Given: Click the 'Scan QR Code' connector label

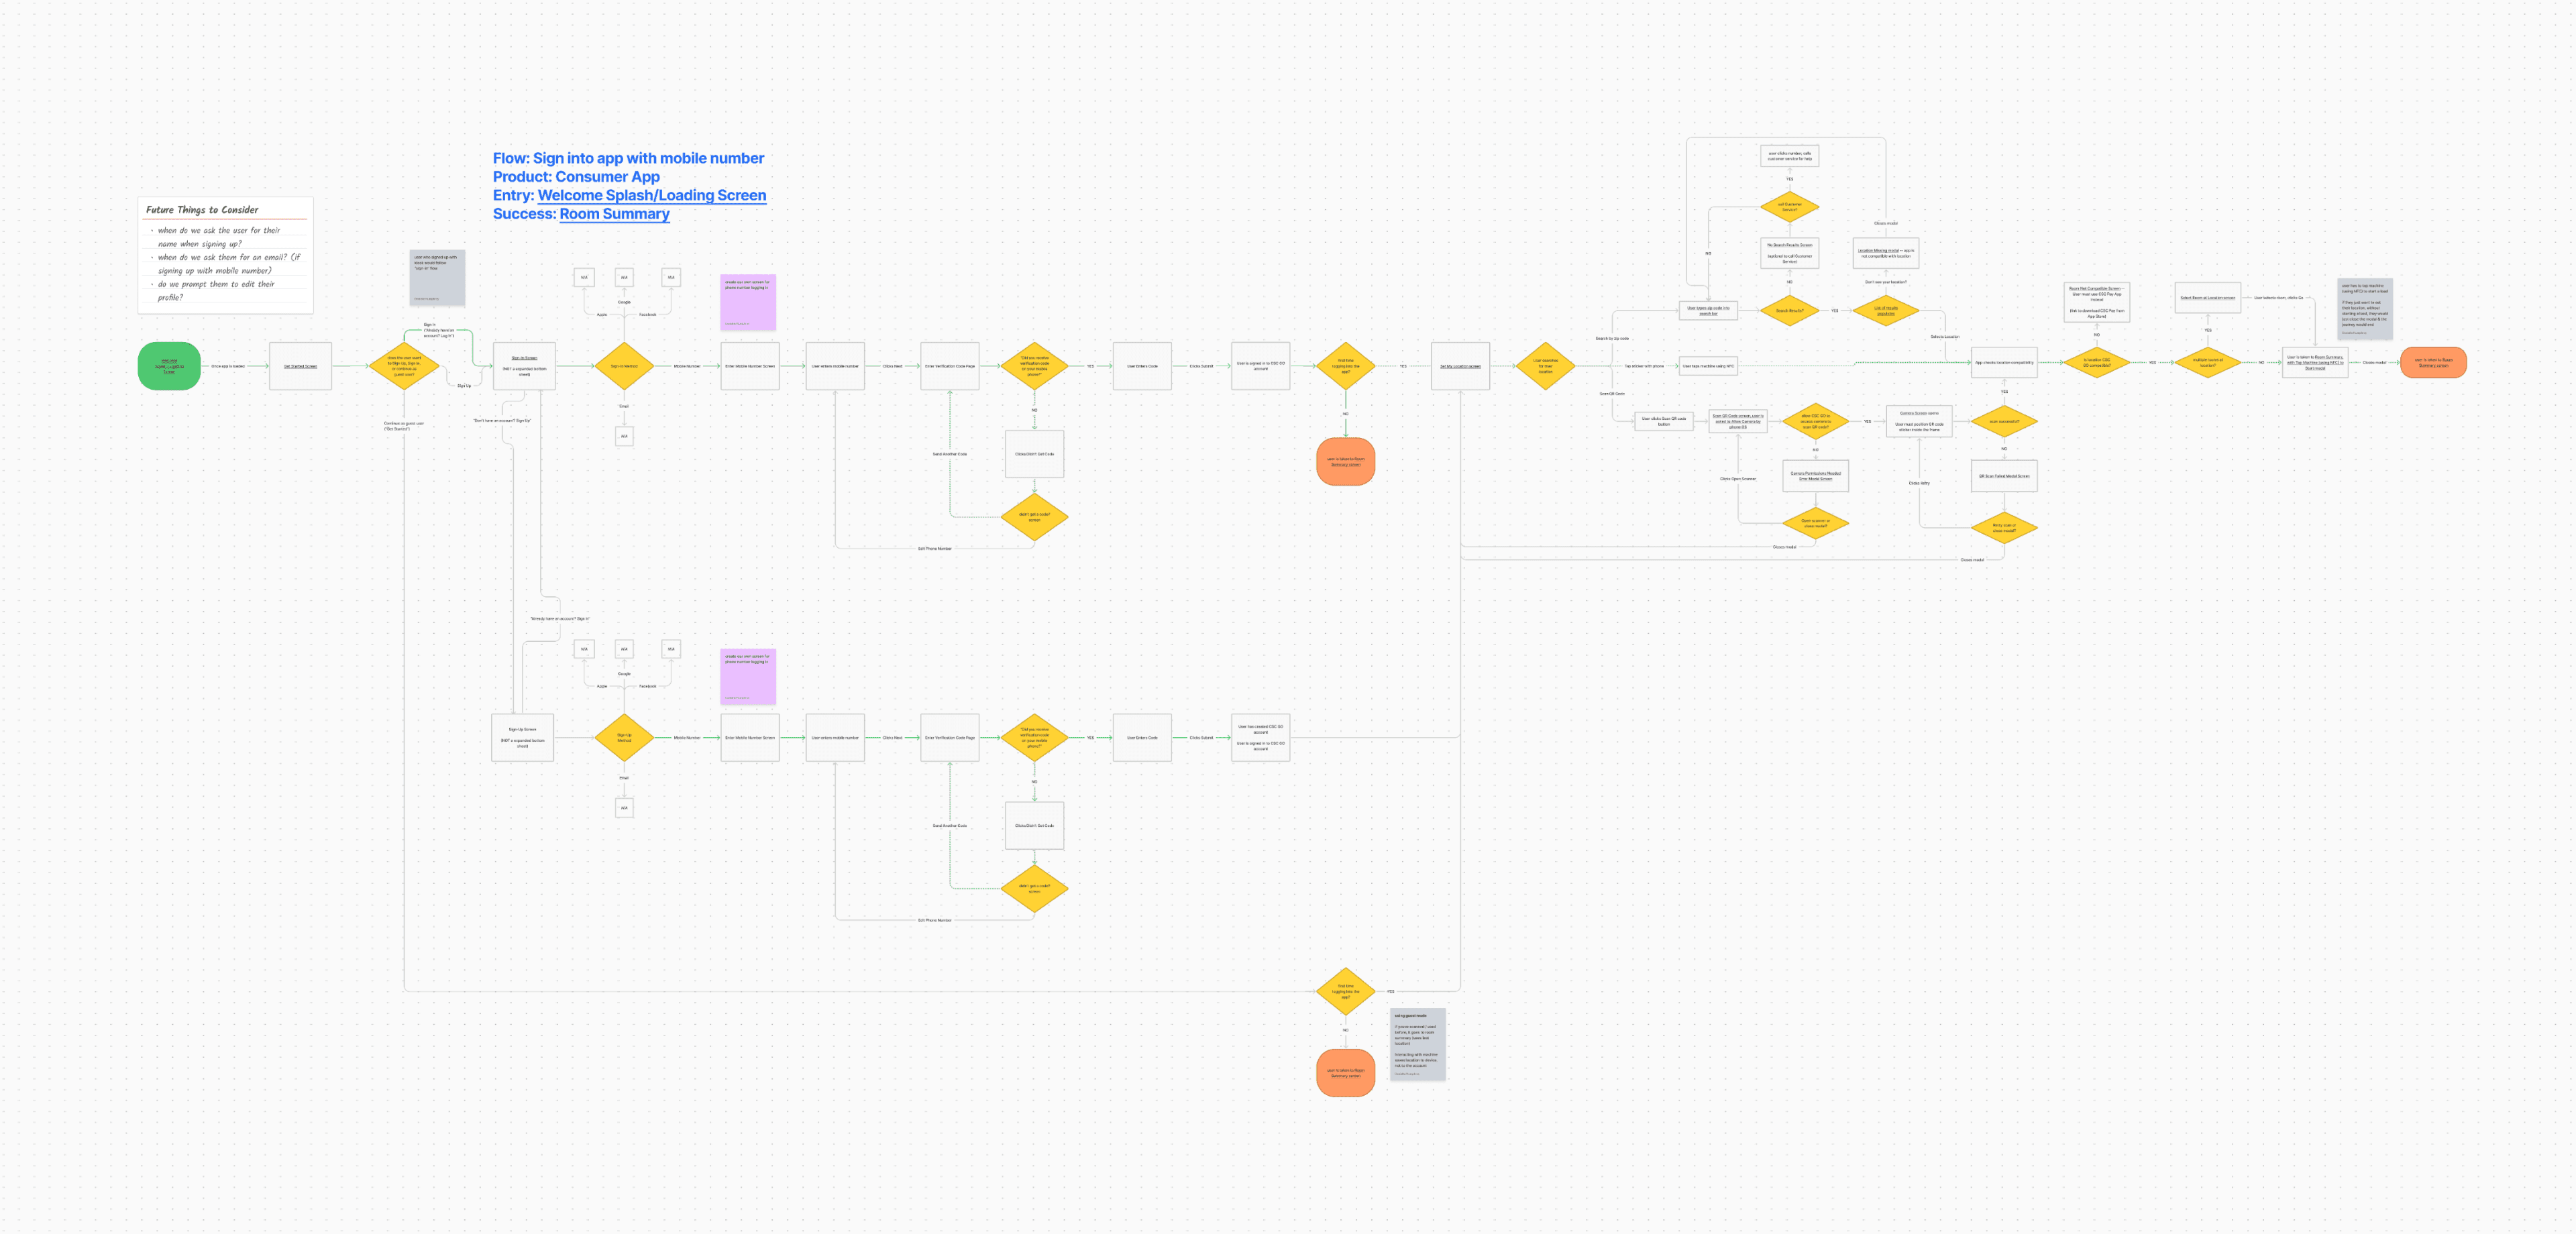Looking at the screenshot, I should point(1612,394).
